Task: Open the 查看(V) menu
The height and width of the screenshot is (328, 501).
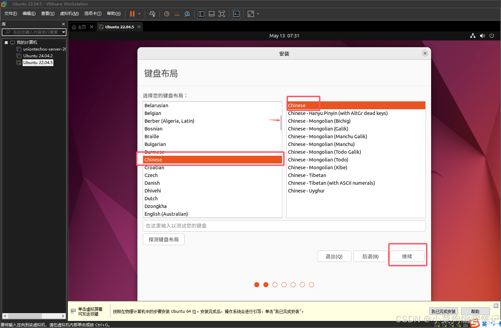Action: (x=48, y=13)
